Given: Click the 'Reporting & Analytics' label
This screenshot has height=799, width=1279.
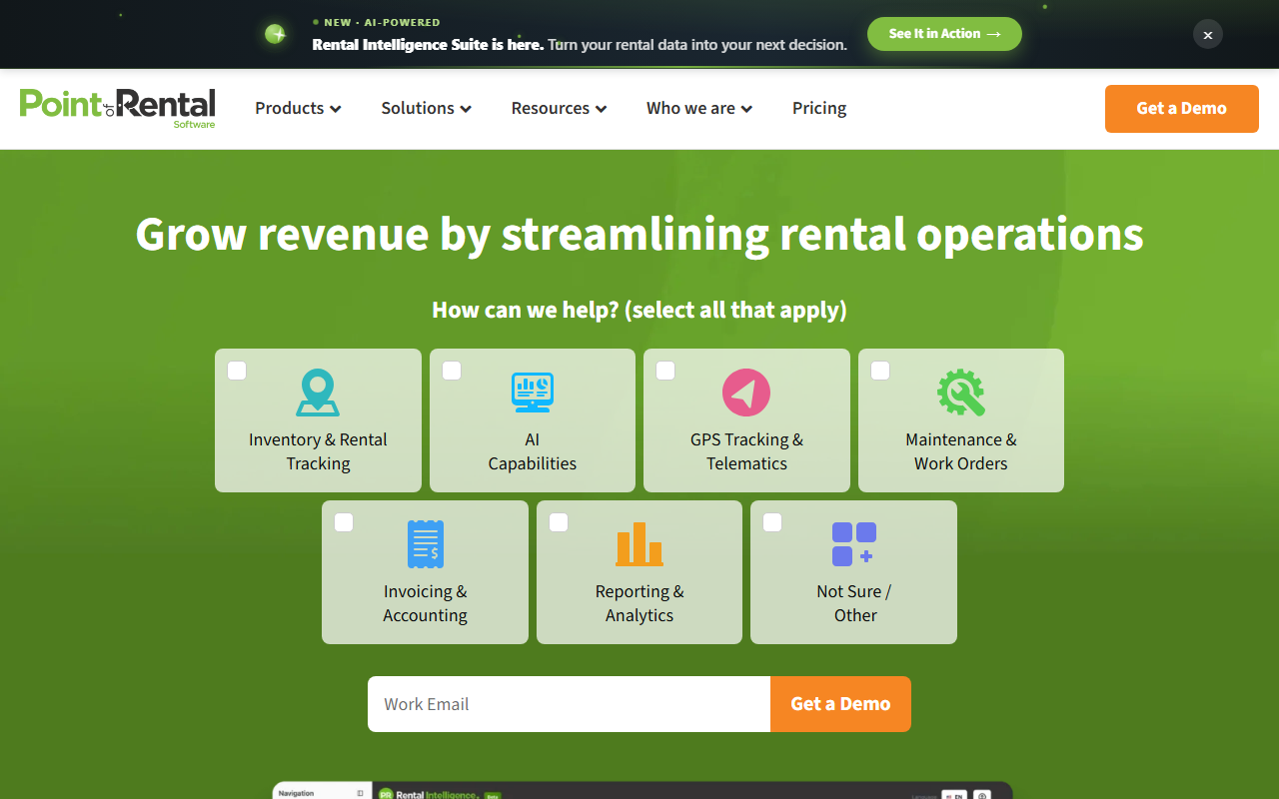Looking at the screenshot, I should pos(639,603).
